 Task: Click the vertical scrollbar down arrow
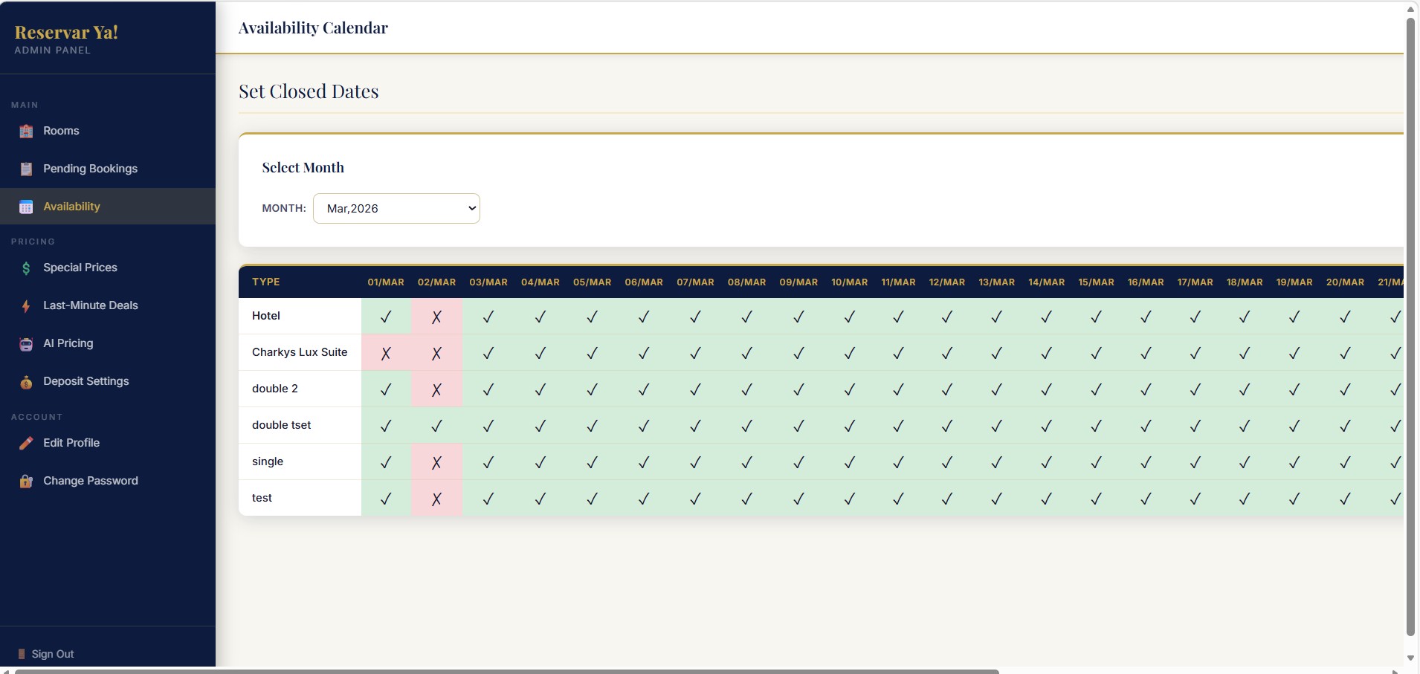pos(1410,658)
